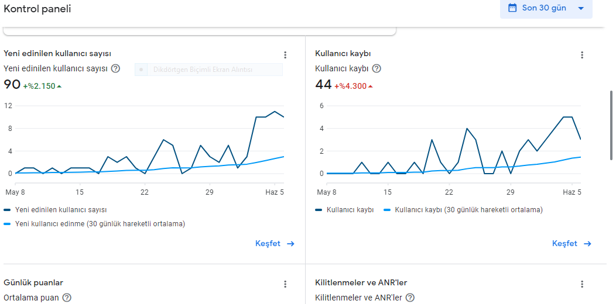The width and height of the screenshot is (616, 304).
Task: Open more options for Günlük puanlar card
Action: pos(286,284)
